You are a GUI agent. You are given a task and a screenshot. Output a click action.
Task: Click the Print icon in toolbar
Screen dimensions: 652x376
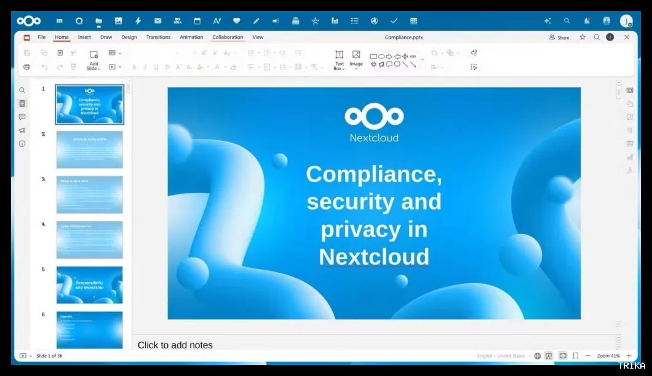click(x=26, y=67)
